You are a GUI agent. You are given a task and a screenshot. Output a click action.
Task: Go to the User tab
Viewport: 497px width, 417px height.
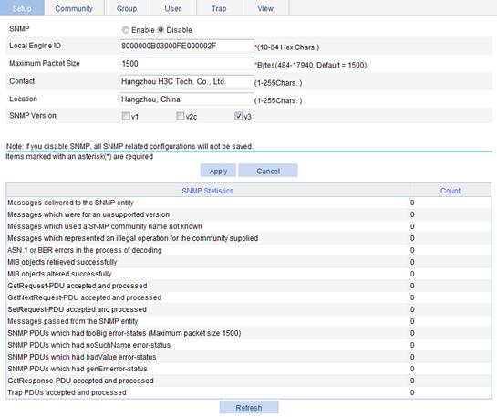[172, 8]
